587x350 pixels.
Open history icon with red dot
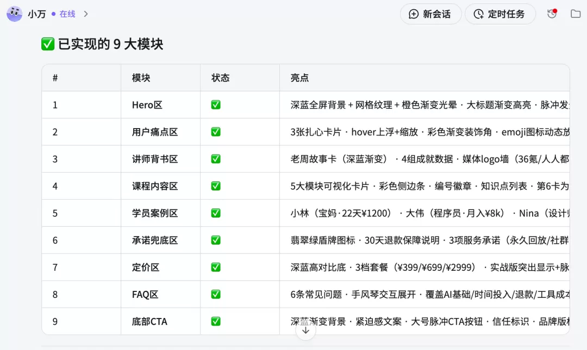point(552,14)
